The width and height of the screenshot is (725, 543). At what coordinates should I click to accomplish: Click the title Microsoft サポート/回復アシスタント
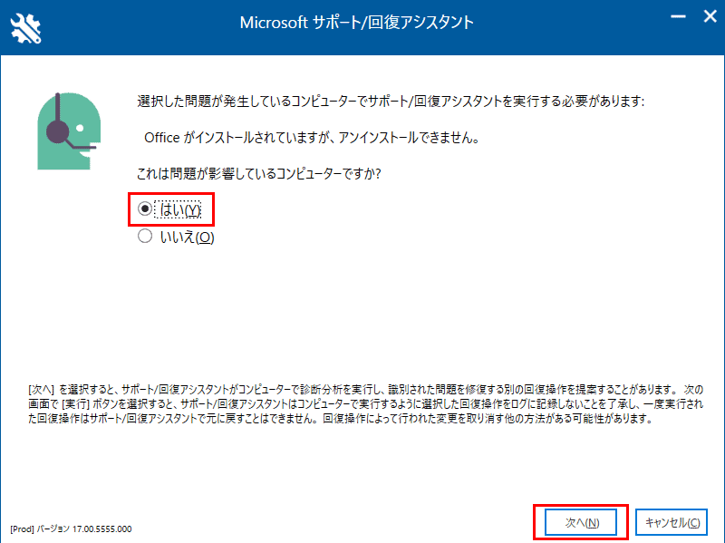click(356, 22)
